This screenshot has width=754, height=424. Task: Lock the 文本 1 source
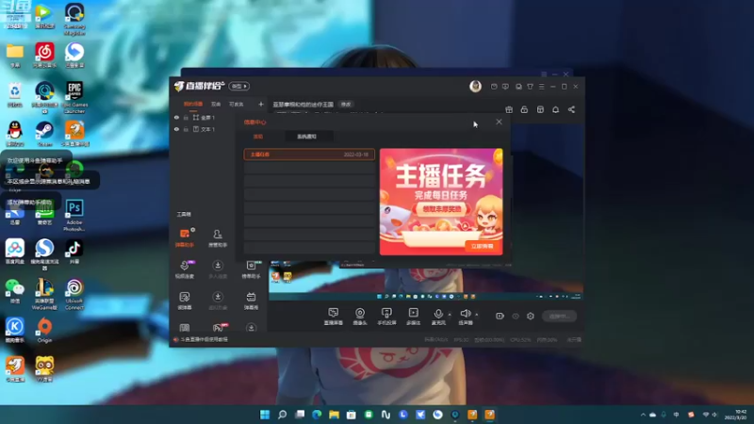186,129
